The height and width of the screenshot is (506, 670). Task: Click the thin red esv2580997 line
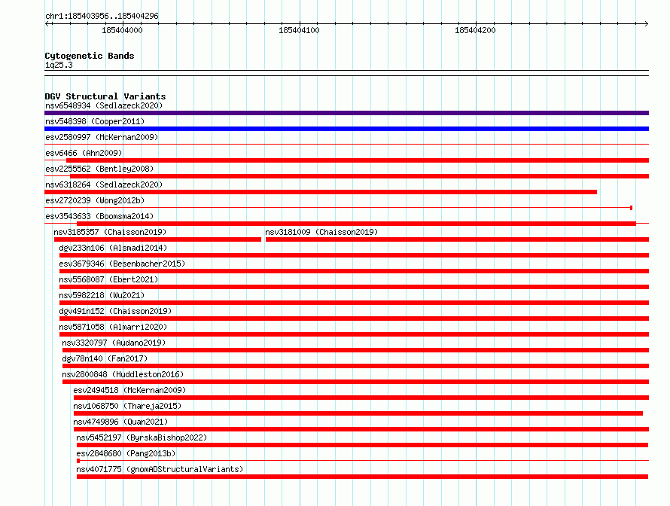point(346,145)
